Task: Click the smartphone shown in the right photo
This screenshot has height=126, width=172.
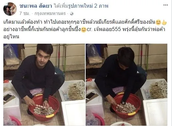Action: (x=91, y=96)
